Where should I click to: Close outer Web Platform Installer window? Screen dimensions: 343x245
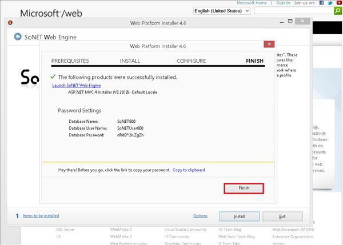(302, 21)
